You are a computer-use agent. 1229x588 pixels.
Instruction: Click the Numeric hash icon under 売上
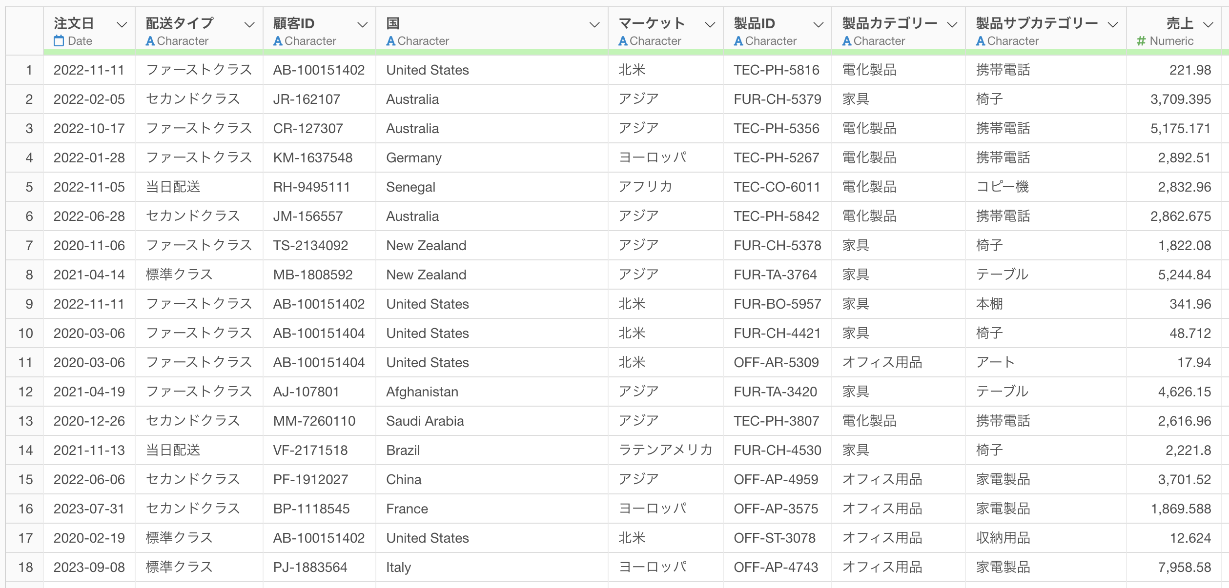[1141, 41]
